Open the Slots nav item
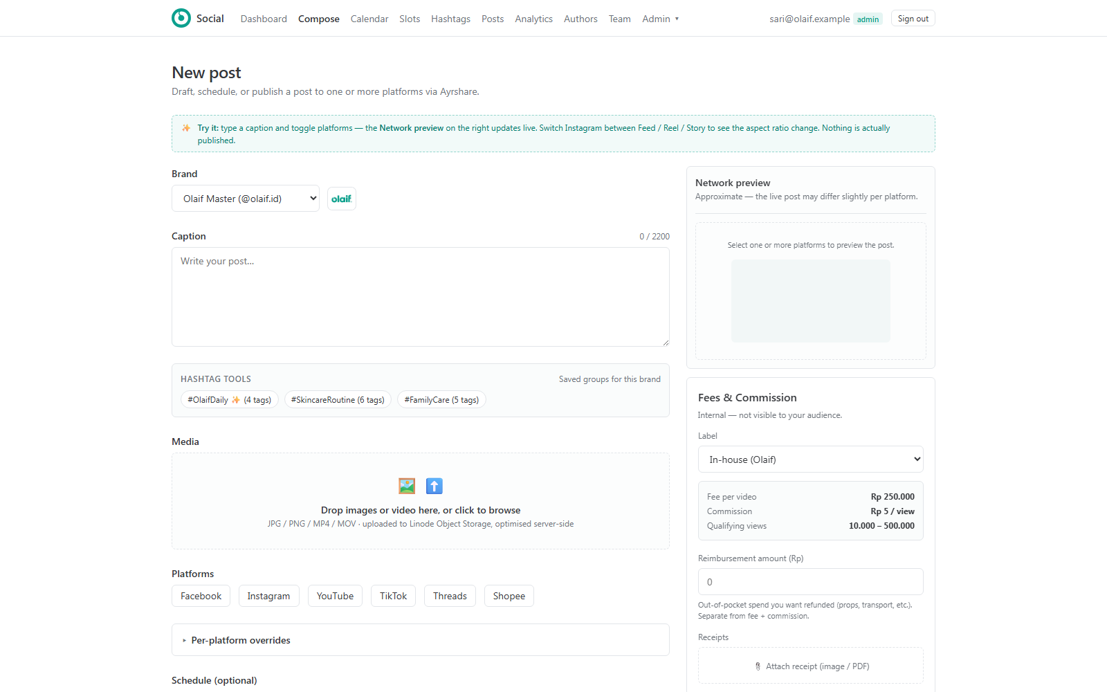Image resolution: width=1107 pixels, height=692 pixels. [410, 19]
